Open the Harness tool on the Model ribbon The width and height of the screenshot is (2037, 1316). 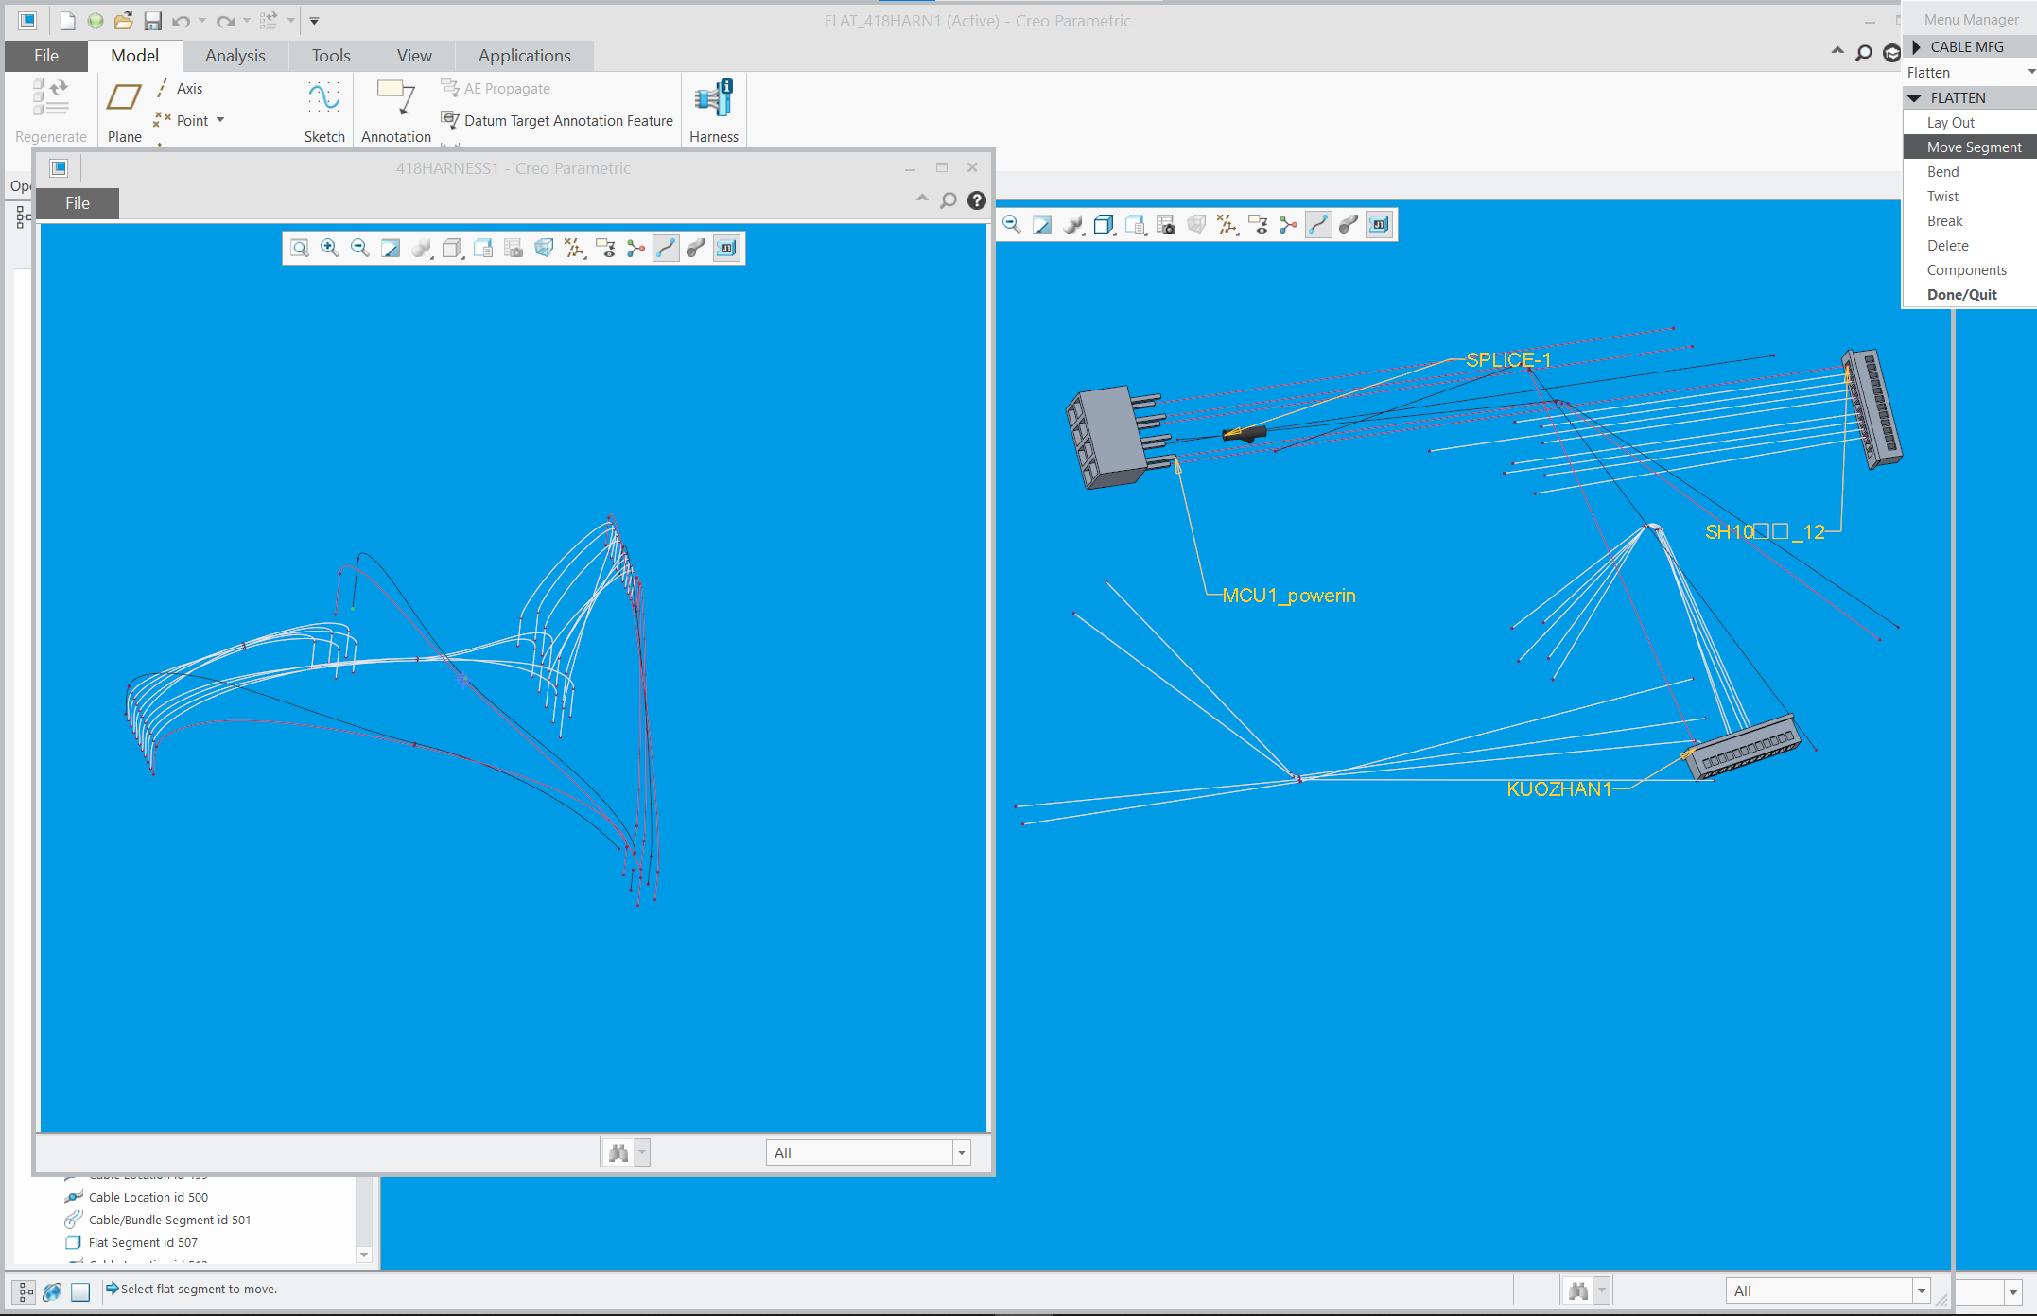point(713,108)
